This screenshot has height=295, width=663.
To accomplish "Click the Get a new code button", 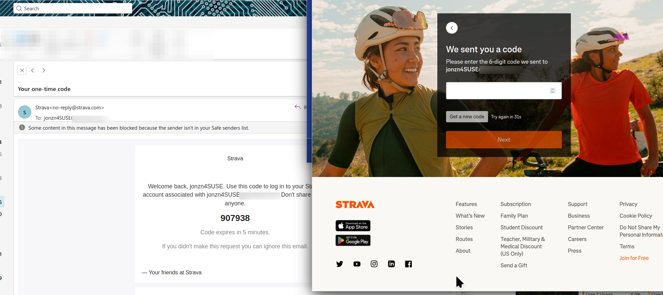I will (467, 117).
